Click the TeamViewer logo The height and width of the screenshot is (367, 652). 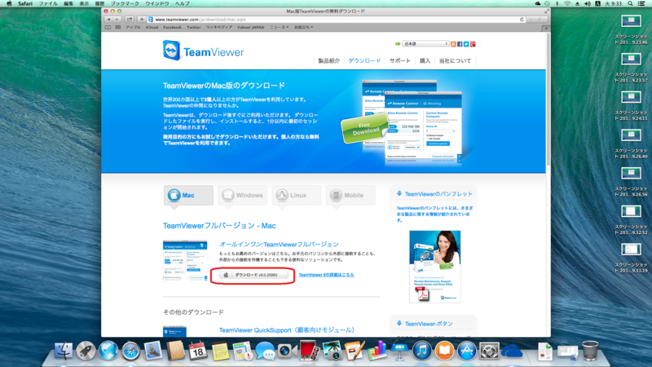[203, 51]
